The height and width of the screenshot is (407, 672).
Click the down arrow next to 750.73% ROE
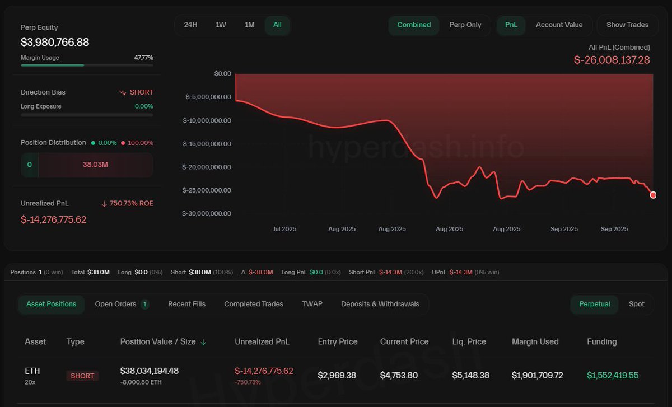click(x=104, y=203)
